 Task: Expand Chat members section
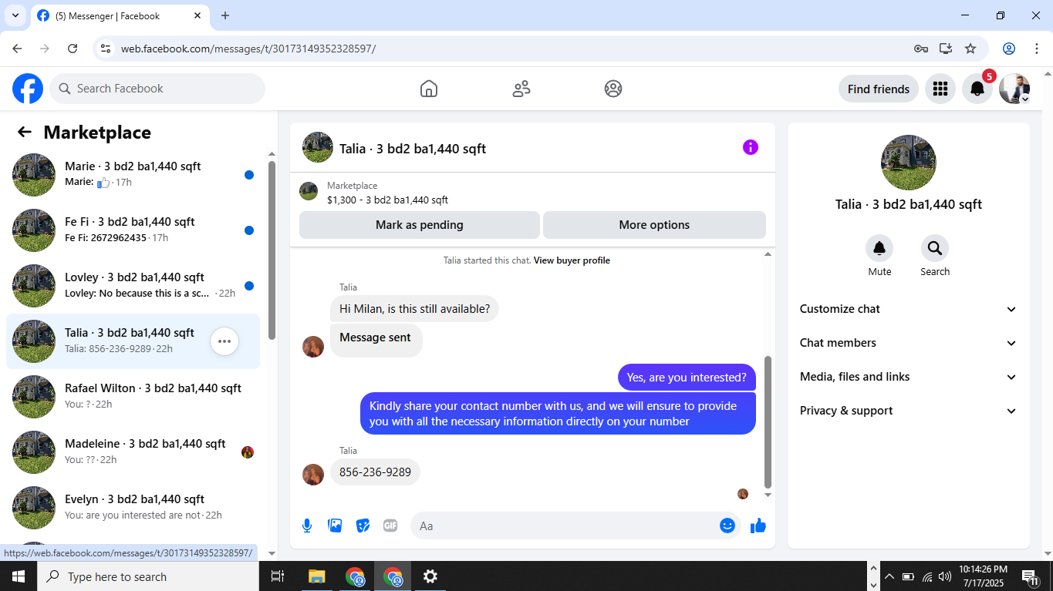click(x=908, y=343)
